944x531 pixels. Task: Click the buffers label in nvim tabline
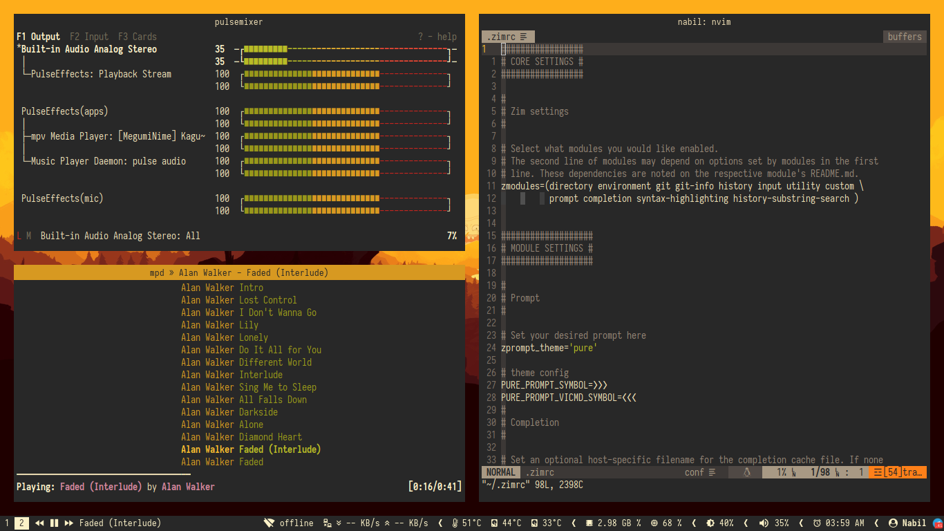tap(905, 37)
